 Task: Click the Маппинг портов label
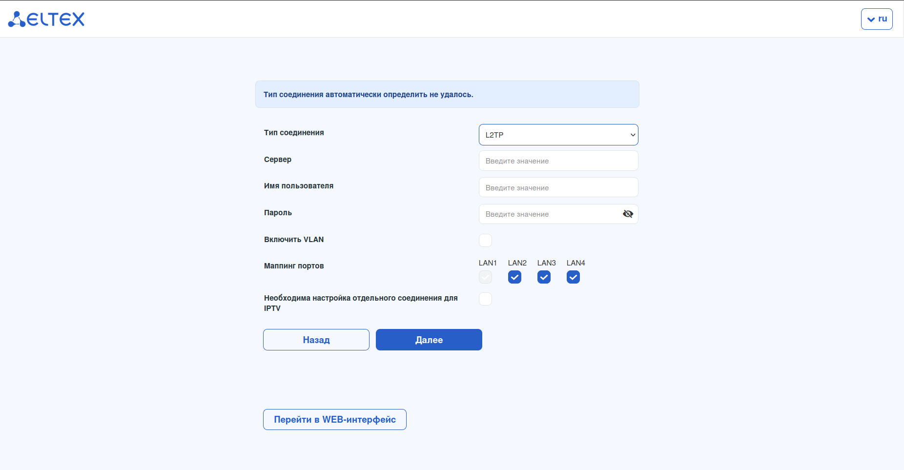point(294,266)
